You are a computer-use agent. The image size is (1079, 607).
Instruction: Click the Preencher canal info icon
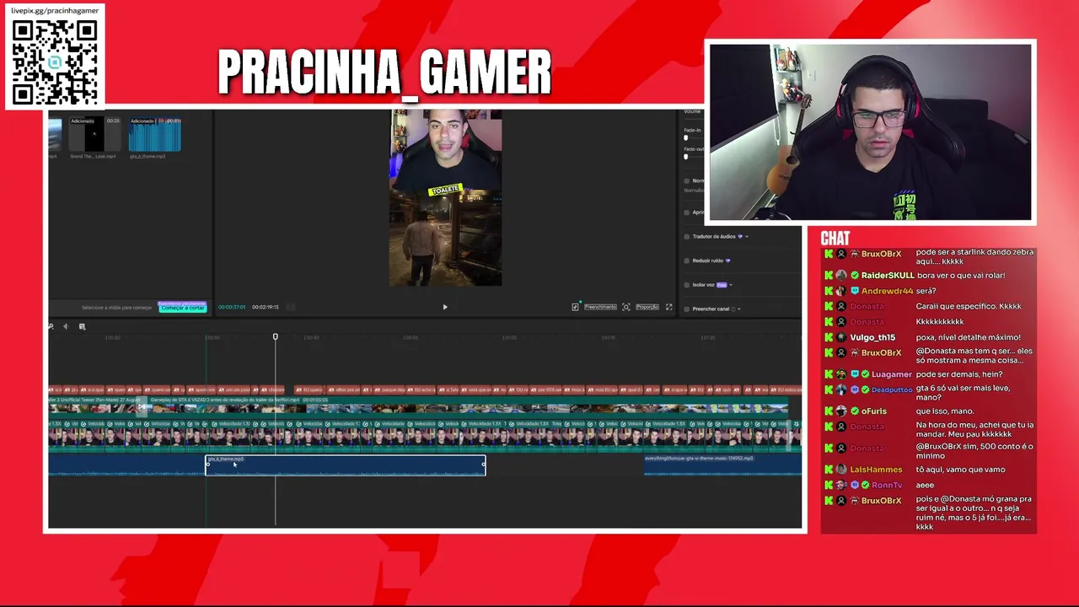(x=733, y=309)
